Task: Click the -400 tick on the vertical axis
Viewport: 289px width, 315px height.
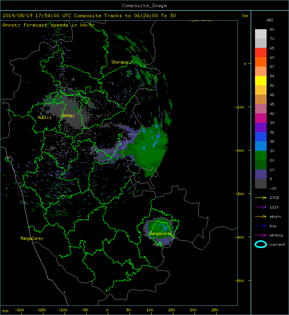Action: coord(239,237)
